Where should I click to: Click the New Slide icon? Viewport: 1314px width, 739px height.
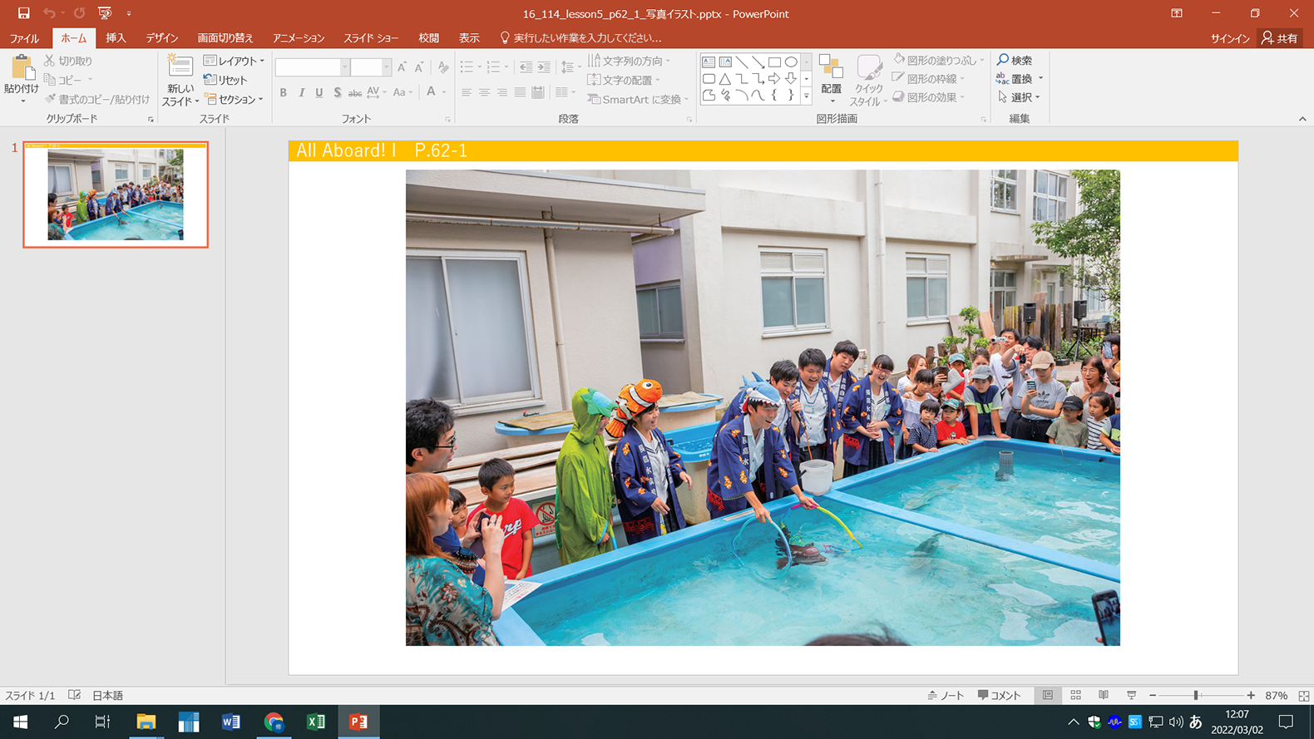point(180,67)
